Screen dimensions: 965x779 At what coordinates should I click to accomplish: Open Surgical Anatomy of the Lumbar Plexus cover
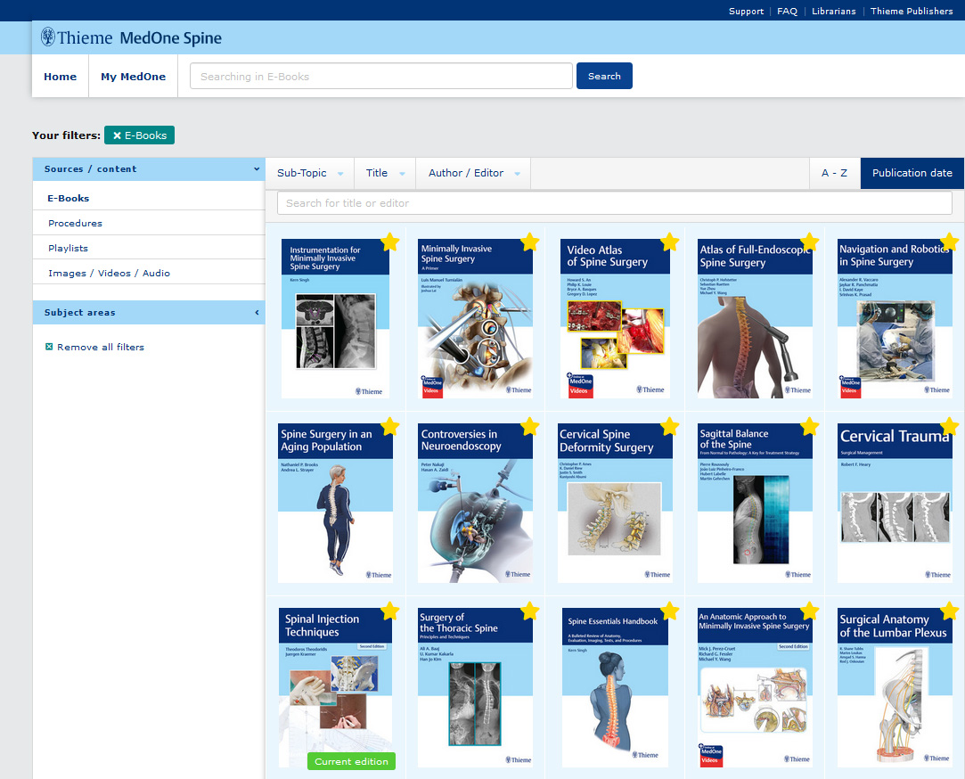(895, 687)
